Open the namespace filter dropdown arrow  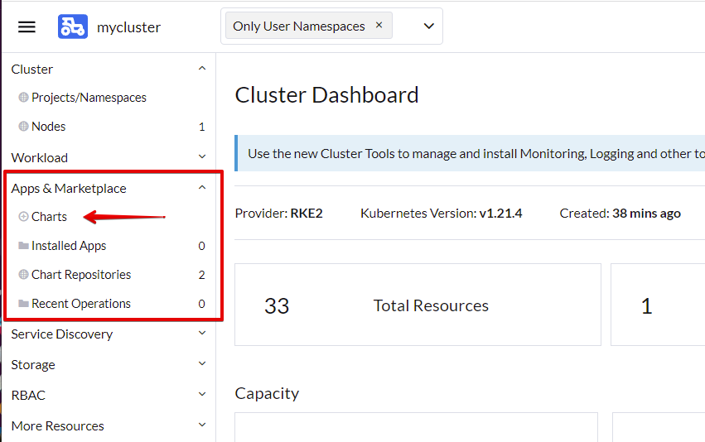(x=429, y=26)
